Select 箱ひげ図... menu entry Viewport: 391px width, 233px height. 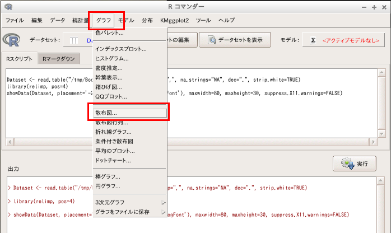[129, 87]
